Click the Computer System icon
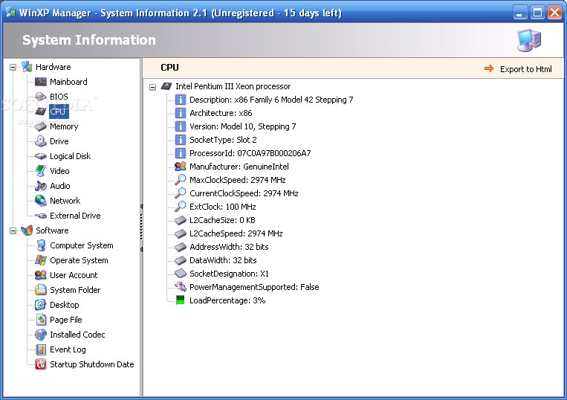The image size is (567, 400). [x=41, y=245]
